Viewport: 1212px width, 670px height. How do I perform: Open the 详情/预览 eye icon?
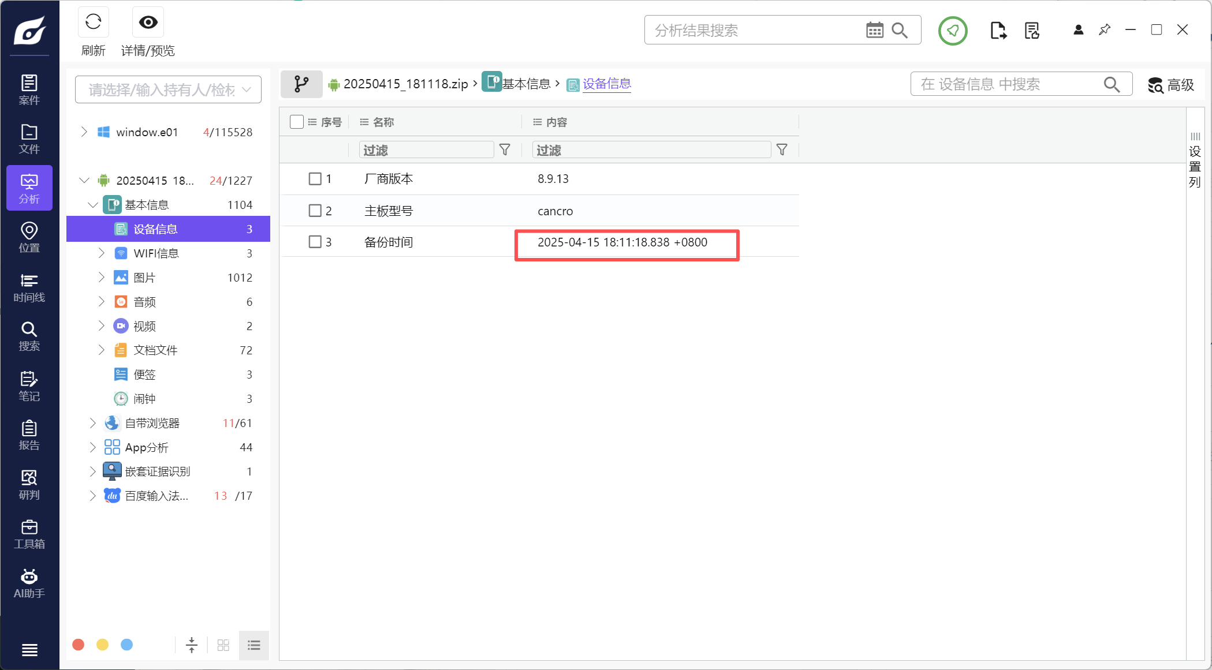point(148,23)
